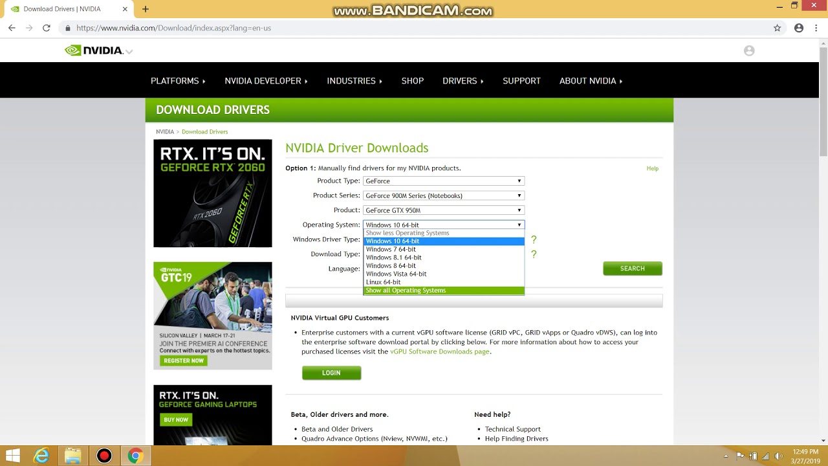Image resolution: width=828 pixels, height=466 pixels.
Task: Collapse the Operating System dropdown box
Action: tap(444, 225)
